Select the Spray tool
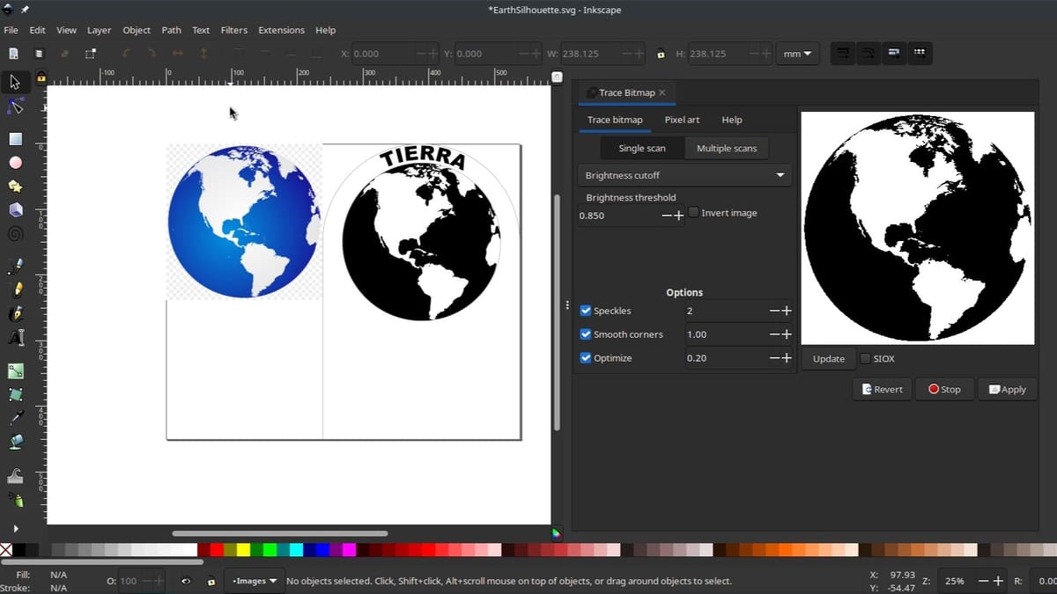This screenshot has height=594, width=1057. tap(15, 500)
